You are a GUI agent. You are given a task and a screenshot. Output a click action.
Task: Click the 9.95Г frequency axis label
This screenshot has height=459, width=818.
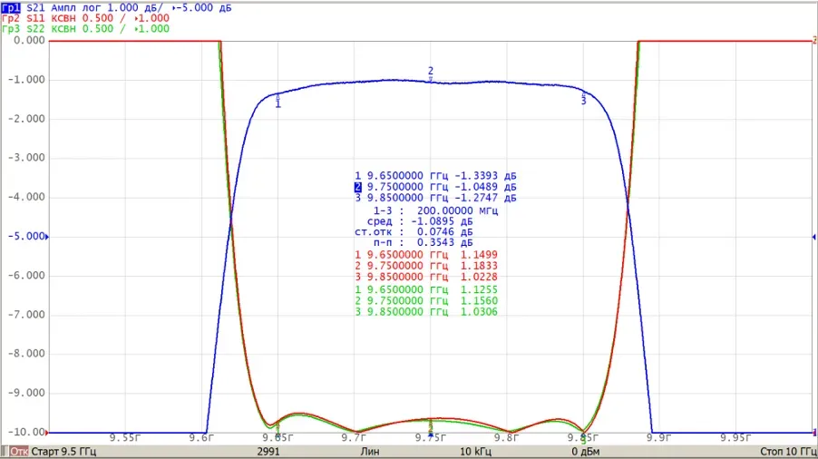735,437
